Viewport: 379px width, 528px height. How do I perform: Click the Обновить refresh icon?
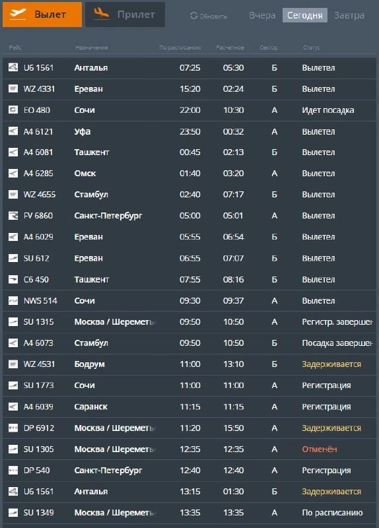(193, 15)
